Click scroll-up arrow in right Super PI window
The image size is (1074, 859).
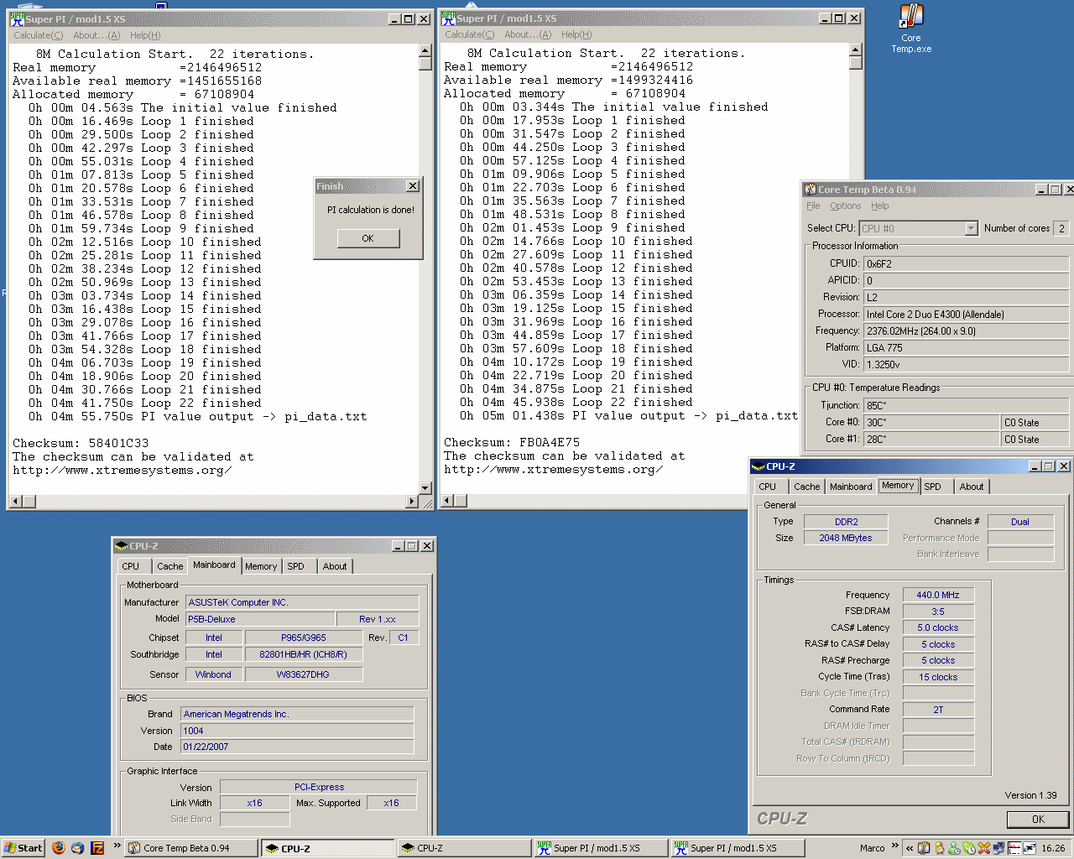tap(856, 50)
